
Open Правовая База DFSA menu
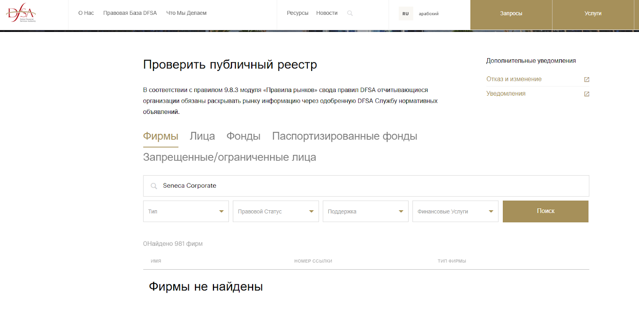130,13
